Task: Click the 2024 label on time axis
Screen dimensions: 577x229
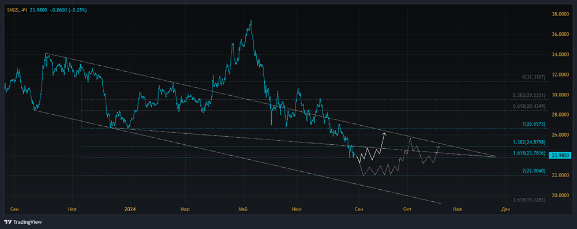Action: 130,209
